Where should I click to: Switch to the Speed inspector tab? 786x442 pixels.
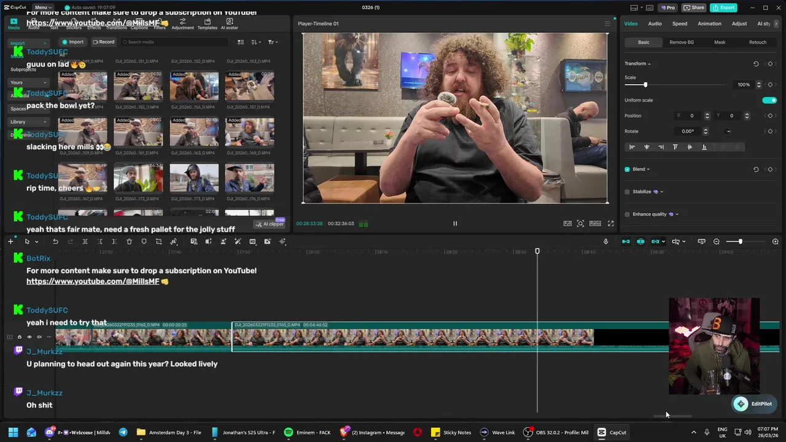pos(680,24)
